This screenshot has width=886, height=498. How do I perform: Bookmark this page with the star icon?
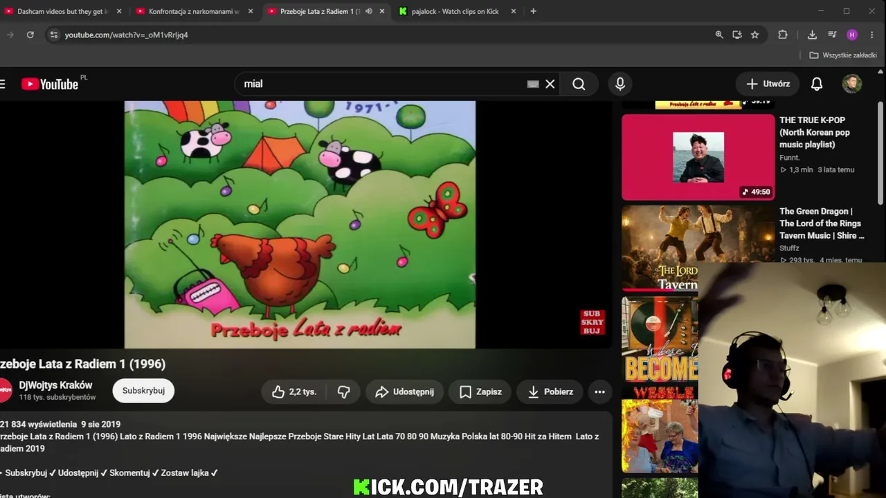[755, 35]
